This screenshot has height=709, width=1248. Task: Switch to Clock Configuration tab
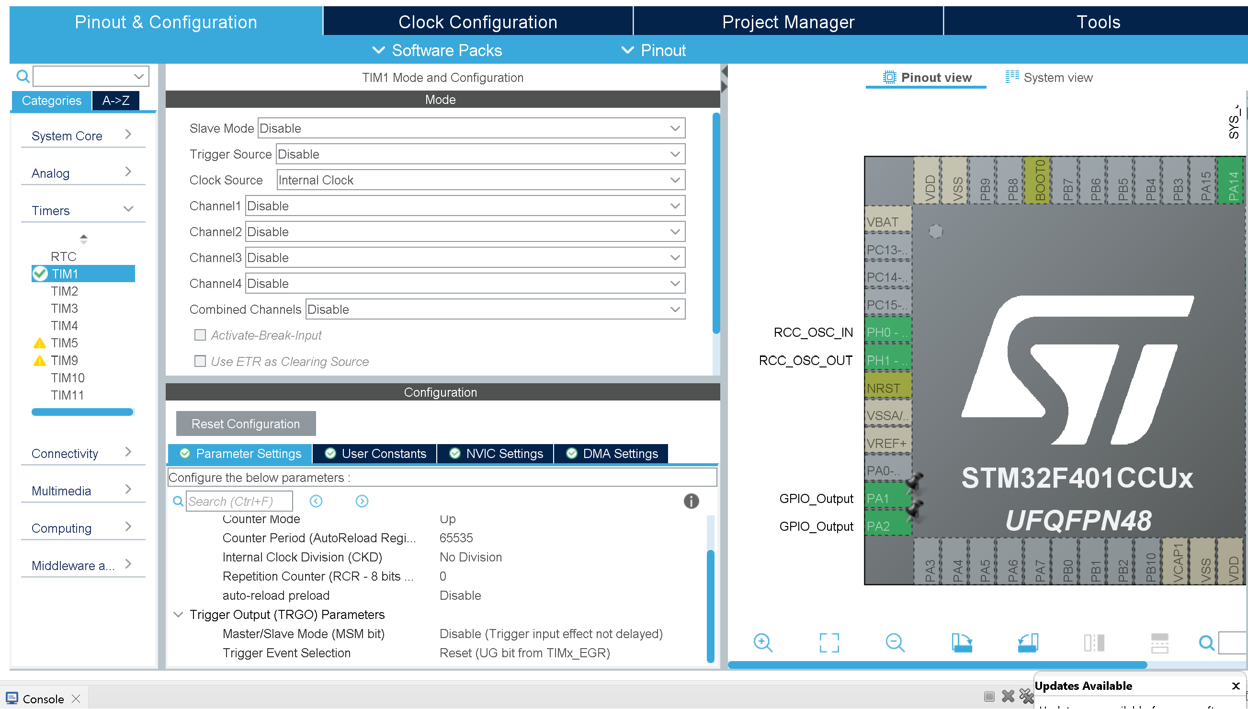[477, 22]
